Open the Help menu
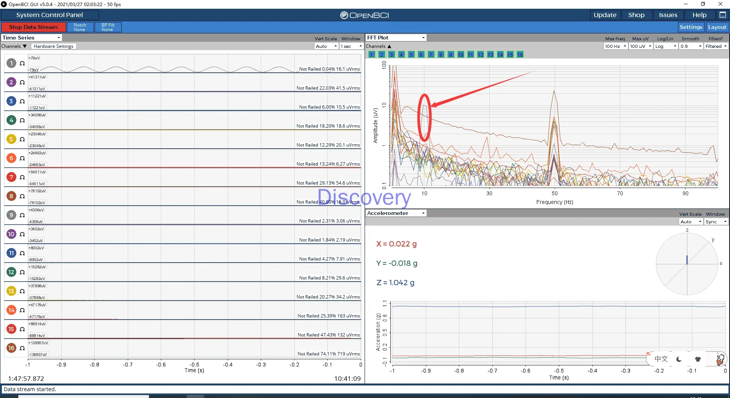Viewport: 730px width, 398px height. click(700, 15)
